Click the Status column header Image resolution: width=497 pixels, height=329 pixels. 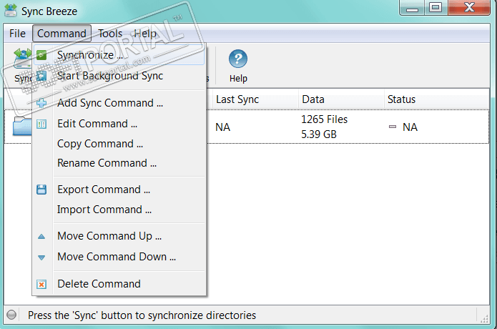pos(401,99)
